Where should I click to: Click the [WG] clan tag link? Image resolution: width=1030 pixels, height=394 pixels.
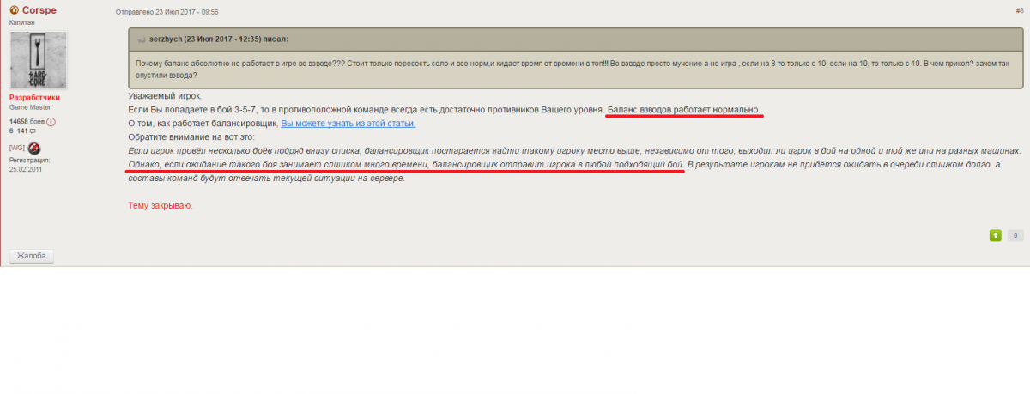pyautogui.click(x=17, y=149)
